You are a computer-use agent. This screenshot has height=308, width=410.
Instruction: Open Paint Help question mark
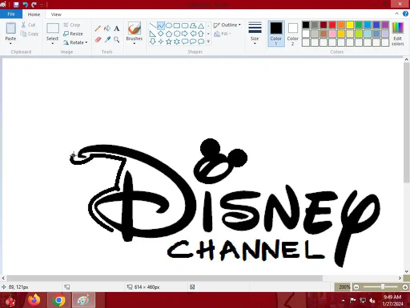tap(405, 14)
